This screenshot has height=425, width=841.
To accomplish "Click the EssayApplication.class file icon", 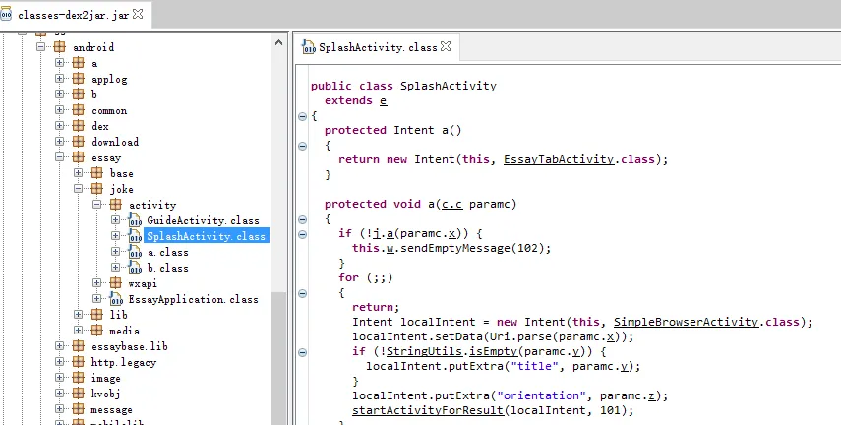I will point(116,299).
